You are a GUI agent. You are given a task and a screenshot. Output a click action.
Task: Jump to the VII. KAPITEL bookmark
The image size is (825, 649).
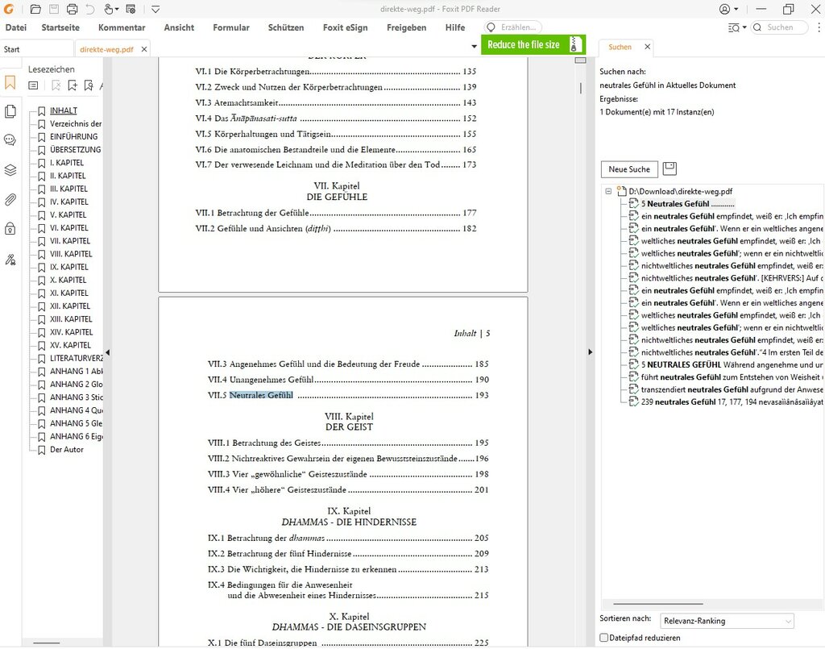pos(70,240)
